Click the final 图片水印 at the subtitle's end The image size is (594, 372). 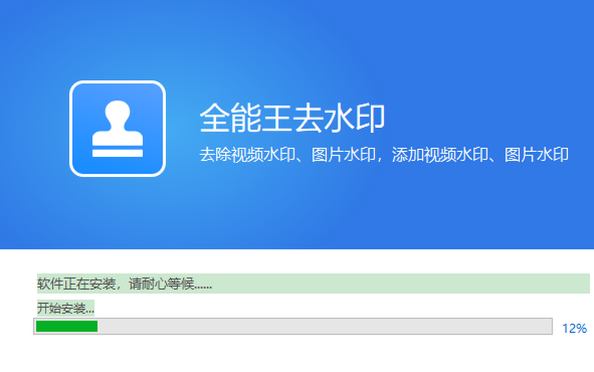[x=536, y=155]
